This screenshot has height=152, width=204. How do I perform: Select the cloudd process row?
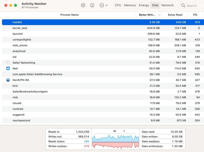(103, 103)
